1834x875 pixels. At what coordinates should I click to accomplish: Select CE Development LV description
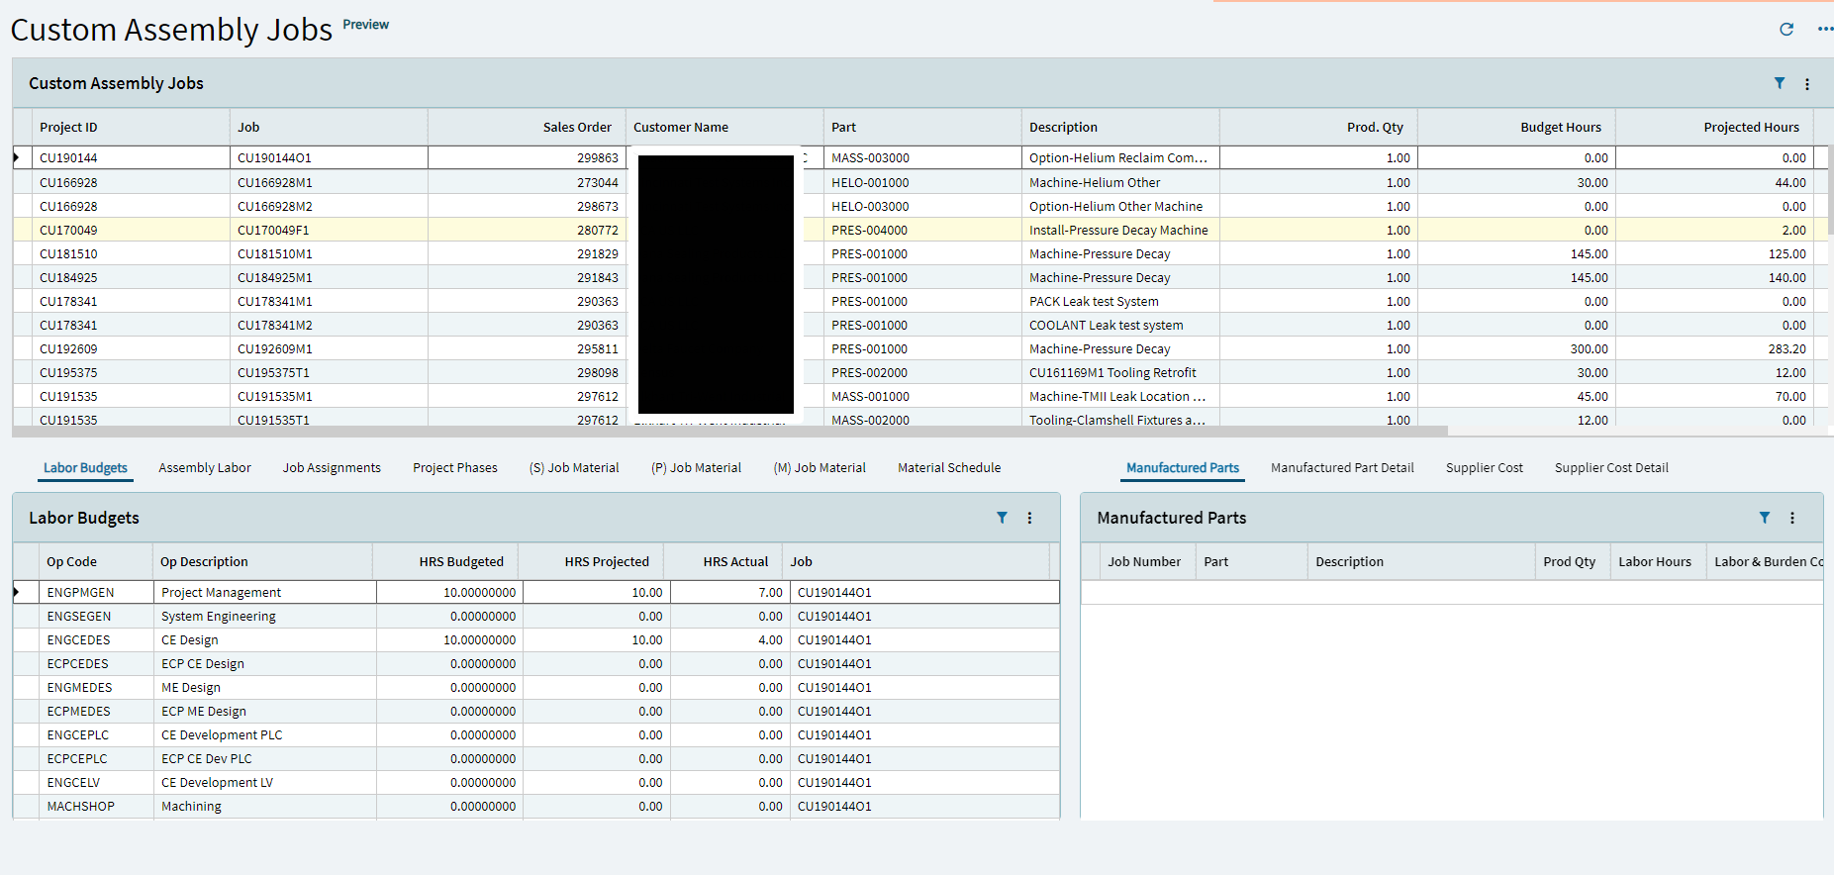pyautogui.click(x=265, y=782)
